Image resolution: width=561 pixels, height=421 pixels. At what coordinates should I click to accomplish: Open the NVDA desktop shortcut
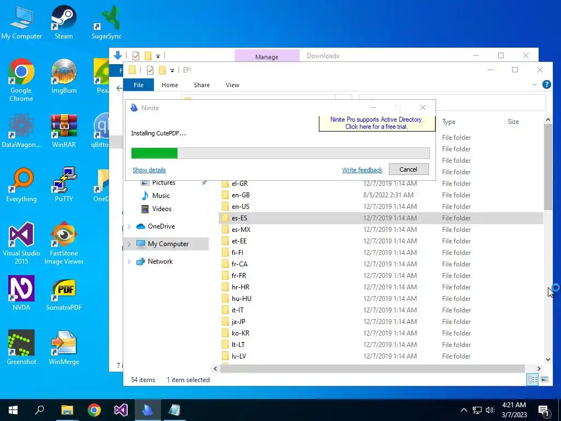coord(21,293)
